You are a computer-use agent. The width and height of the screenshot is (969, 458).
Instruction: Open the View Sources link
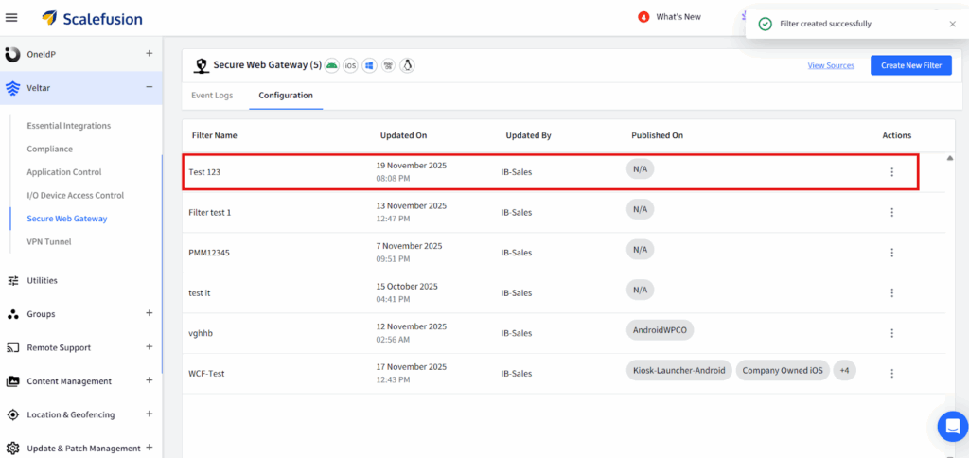point(830,65)
